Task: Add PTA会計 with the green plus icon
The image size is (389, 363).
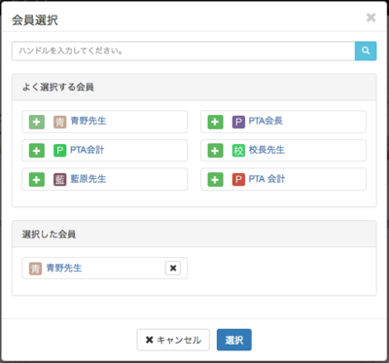Action: coord(37,151)
